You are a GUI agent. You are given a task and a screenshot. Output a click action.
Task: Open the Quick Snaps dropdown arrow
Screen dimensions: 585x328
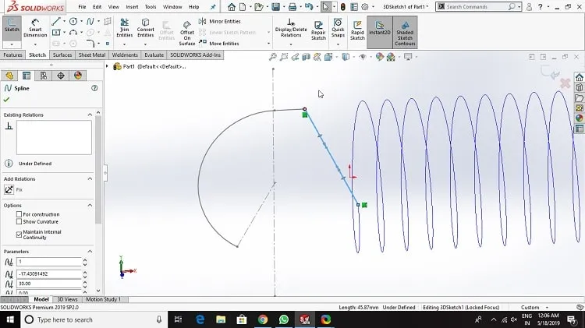(338, 44)
